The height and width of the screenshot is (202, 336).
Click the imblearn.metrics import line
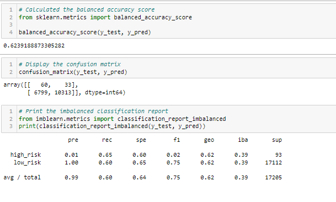click(x=122, y=119)
